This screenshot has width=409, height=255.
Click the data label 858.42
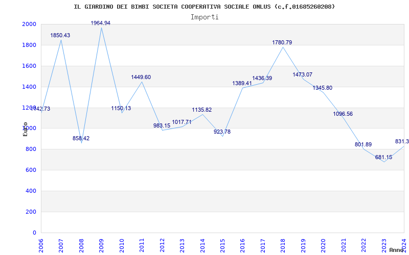[x=81, y=138]
